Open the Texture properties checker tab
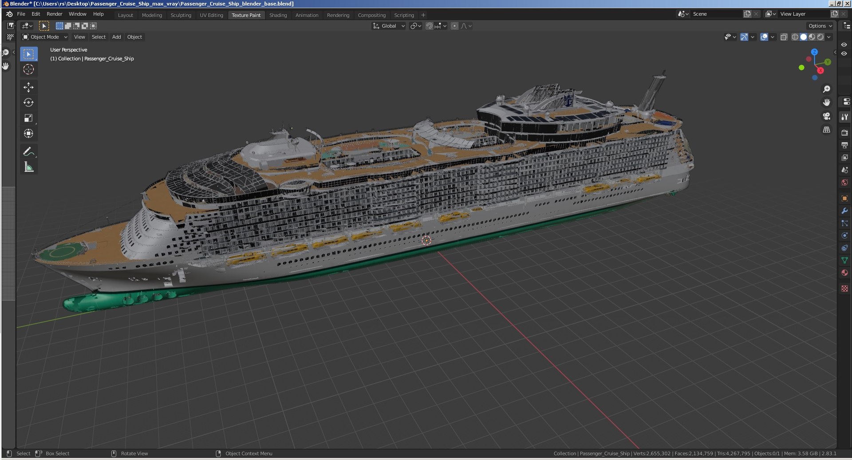 844,288
